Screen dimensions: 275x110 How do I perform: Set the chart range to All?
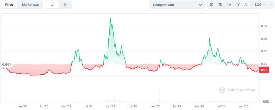(246, 5)
